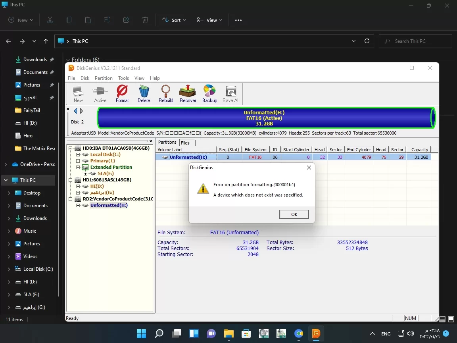The height and width of the screenshot is (343, 457).
Task: Click the Delete trash icon in File Explorer
Action: click(x=145, y=20)
